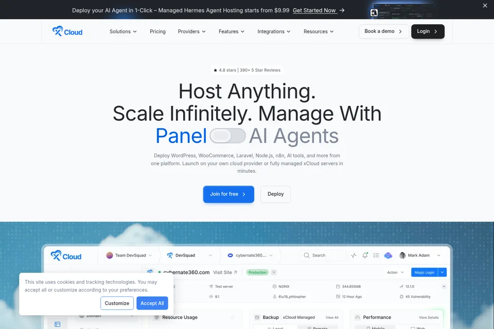Close the top promotional banner
The width and height of the screenshot is (494, 329).
(485, 5)
